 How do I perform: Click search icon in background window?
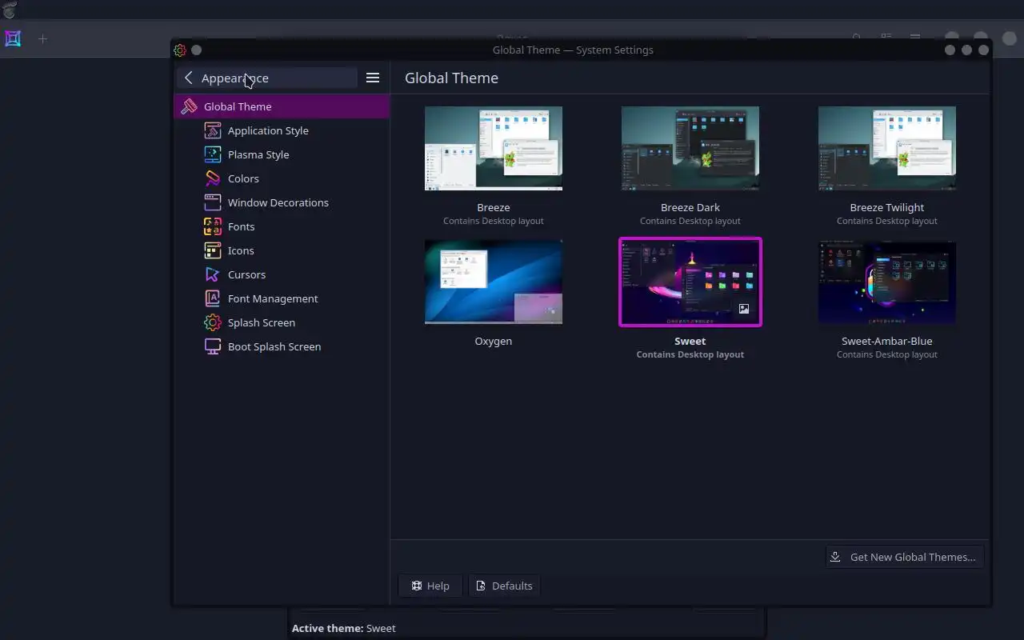tap(857, 38)
